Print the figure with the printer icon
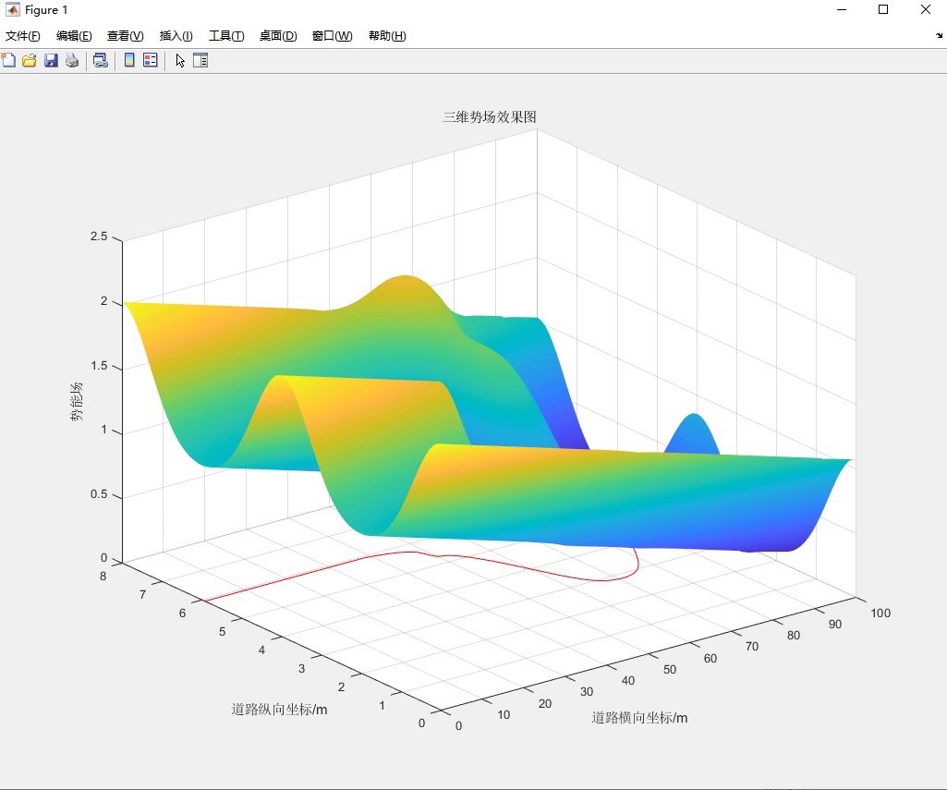The image size is (947, 790). point(72,60)
